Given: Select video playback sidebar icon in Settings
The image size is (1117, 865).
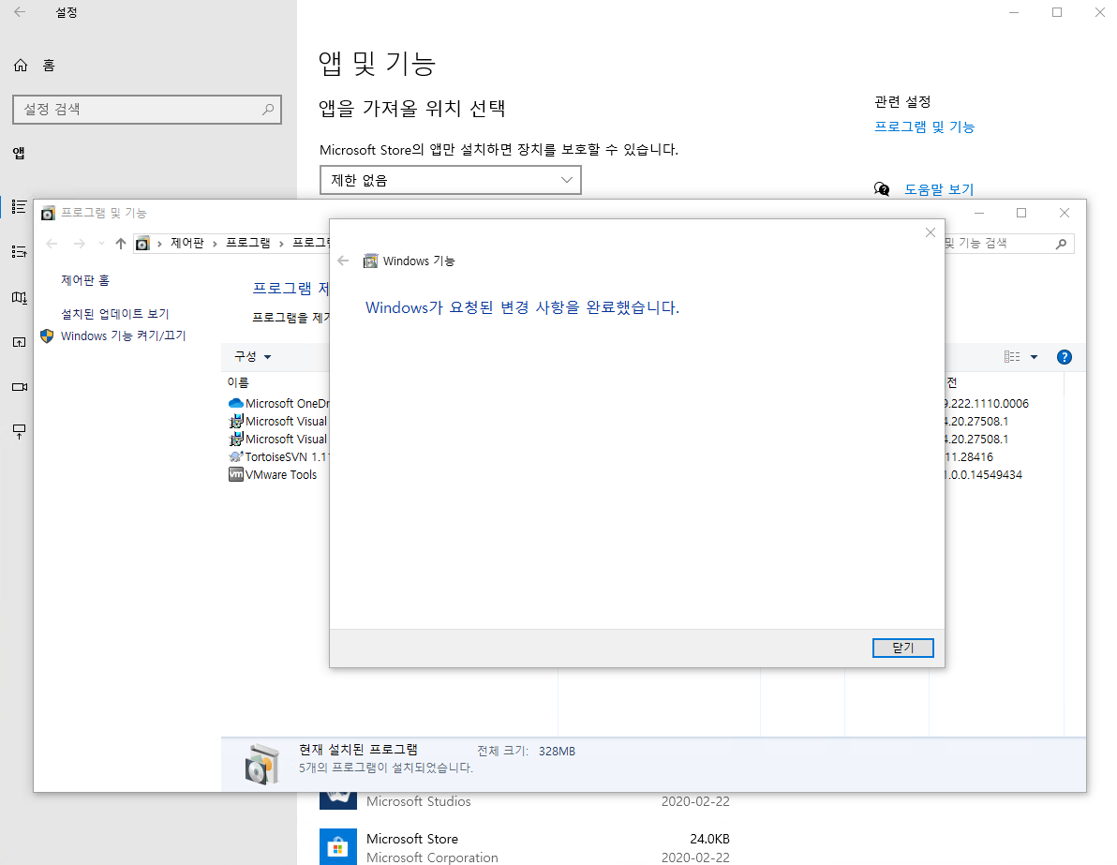Looking at the screenshot, I should (x=20, y=387).
